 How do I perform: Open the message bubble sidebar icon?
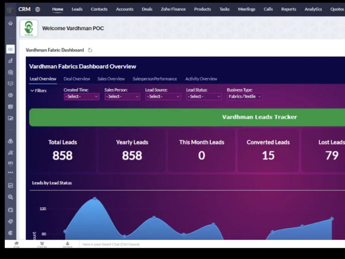10,84
